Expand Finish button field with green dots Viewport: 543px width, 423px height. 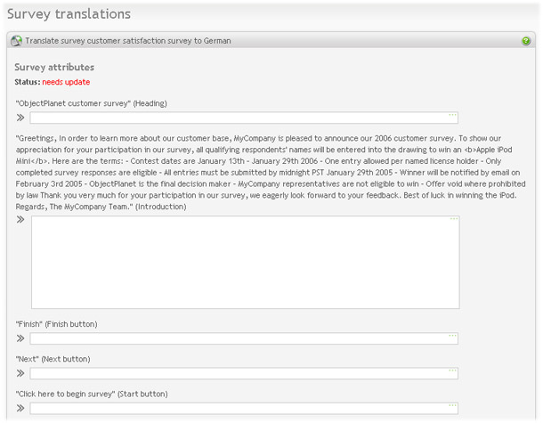tap(452, 336)
